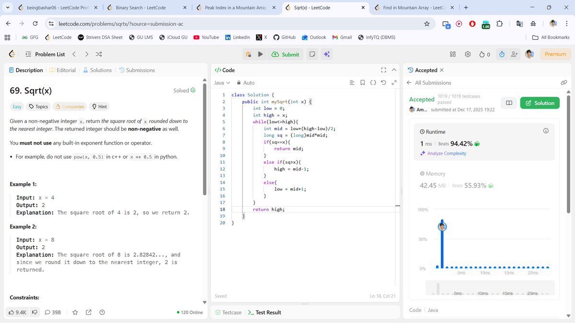Screen dimensions: 575x323
Task: Click the green Submit button
Action: (x=286, y=54)
